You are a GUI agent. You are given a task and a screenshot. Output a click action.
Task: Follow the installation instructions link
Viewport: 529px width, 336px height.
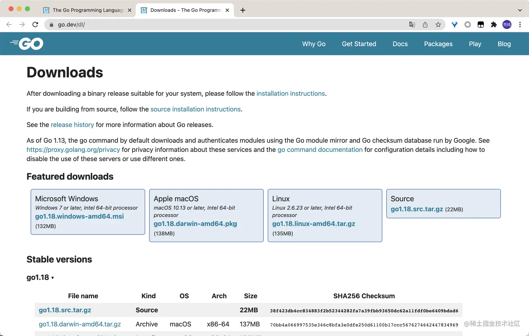pos(291,94)
